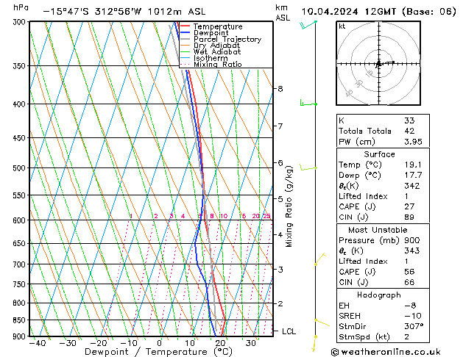463x357 pixels.
Task: Click the Surface section heading
Action: point(379,154)
